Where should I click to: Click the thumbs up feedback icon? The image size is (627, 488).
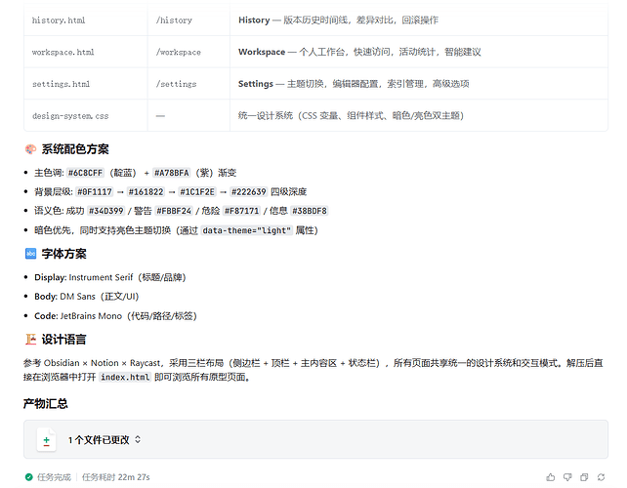point(550,477)
